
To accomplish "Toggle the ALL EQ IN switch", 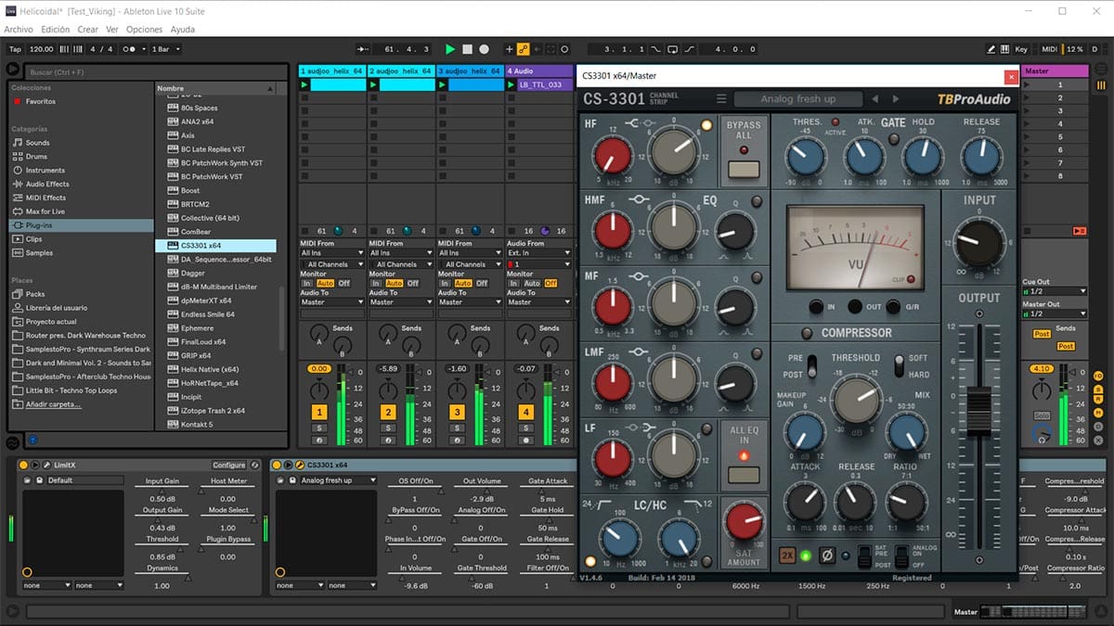I will 743,475.
